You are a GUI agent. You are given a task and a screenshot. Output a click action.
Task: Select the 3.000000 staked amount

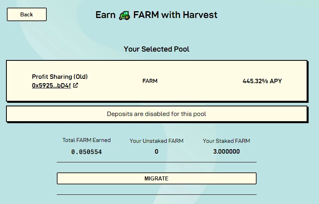tap(226, 152)
